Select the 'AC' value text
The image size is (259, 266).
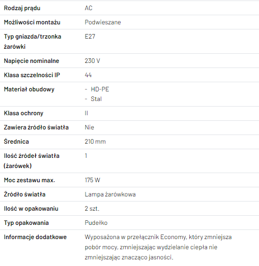tap(89, 8)
